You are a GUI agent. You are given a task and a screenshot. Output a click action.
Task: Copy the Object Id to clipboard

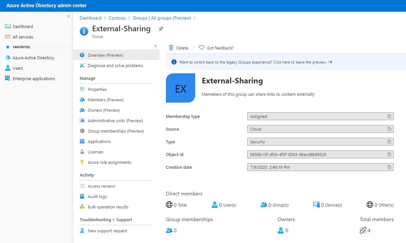click(x=389, y=154)
